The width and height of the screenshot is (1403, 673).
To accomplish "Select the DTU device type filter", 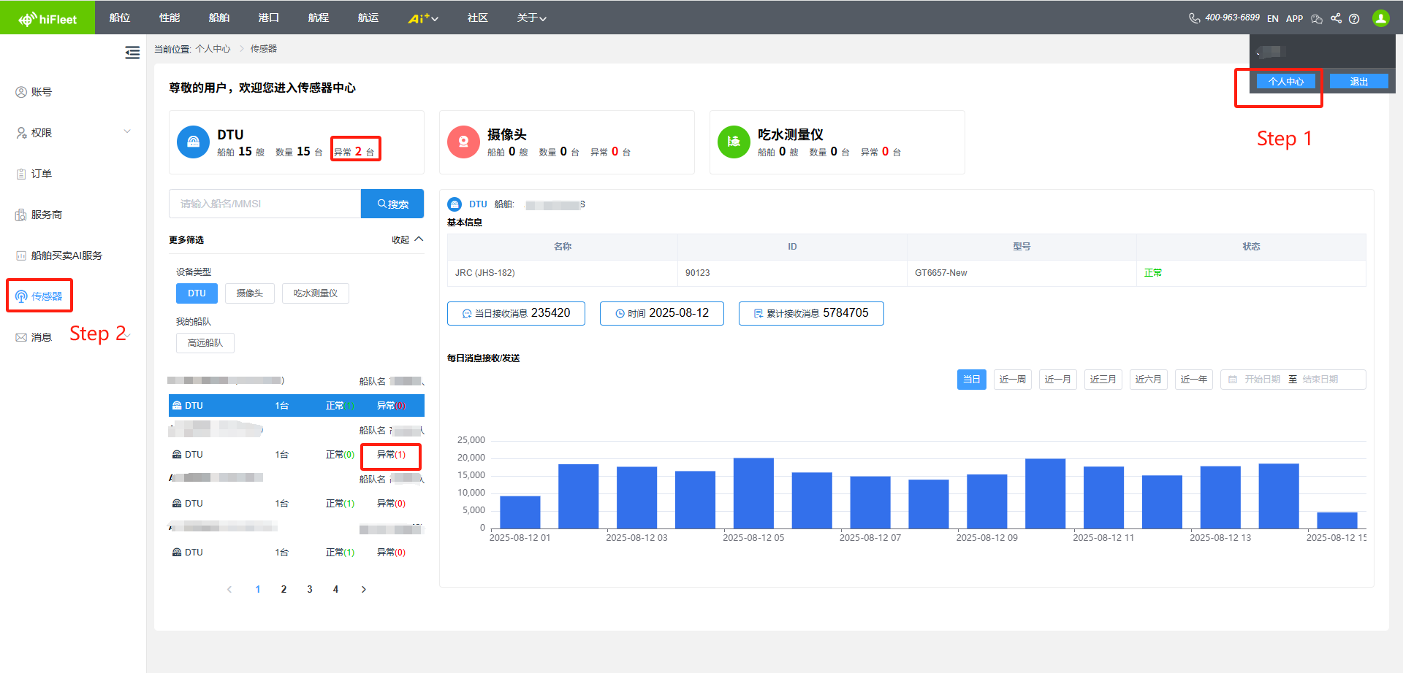I will (x=197, y=293).
